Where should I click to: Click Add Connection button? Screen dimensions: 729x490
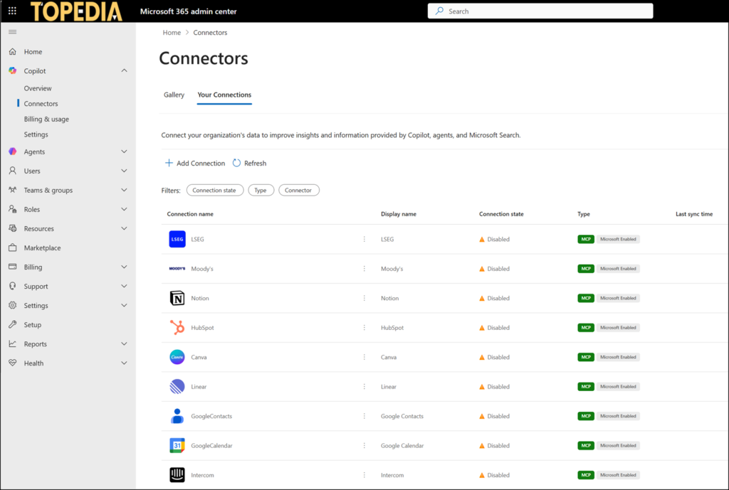coord(195,163)
